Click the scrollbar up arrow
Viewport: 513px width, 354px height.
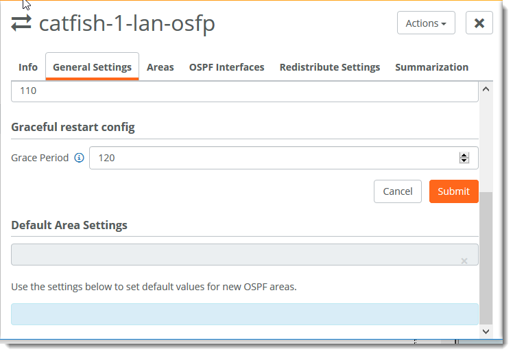pyautogui.click(x=486, y=89)
